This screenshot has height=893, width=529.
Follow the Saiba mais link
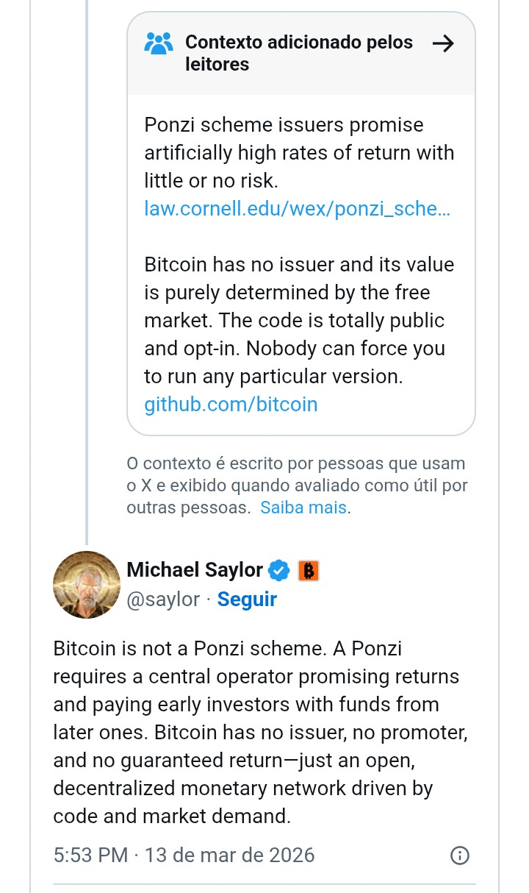coord(303,508)
